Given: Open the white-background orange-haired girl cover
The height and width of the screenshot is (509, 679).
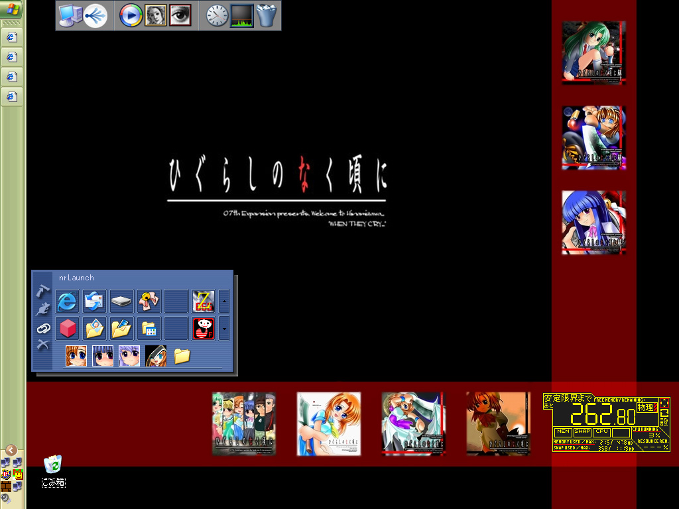Looking at the screenshot, I should point(329,424).
